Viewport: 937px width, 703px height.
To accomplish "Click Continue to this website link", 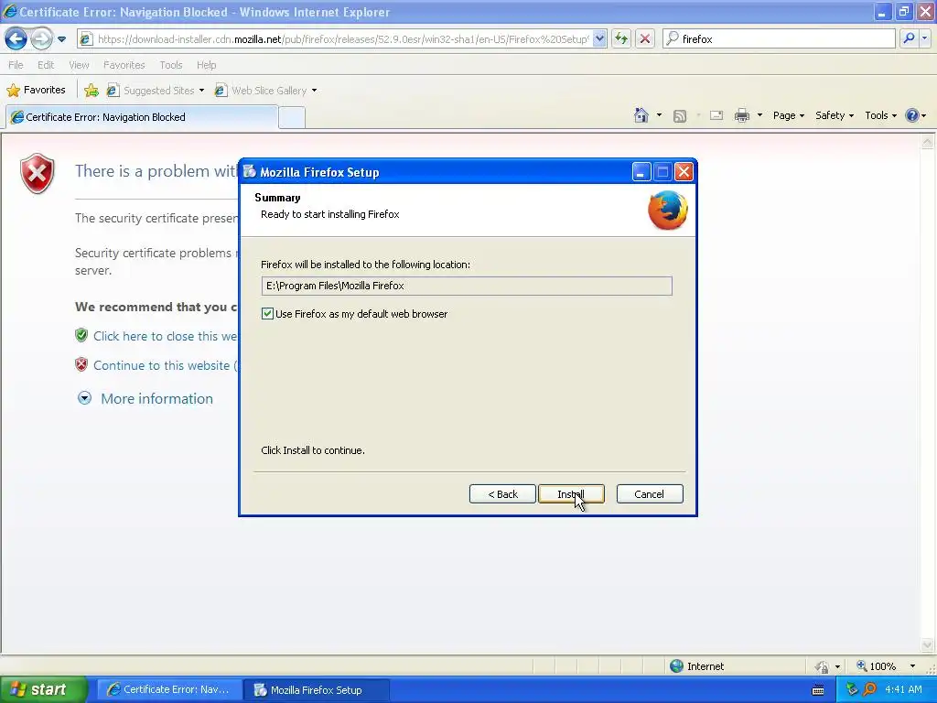I will [166, 365].
